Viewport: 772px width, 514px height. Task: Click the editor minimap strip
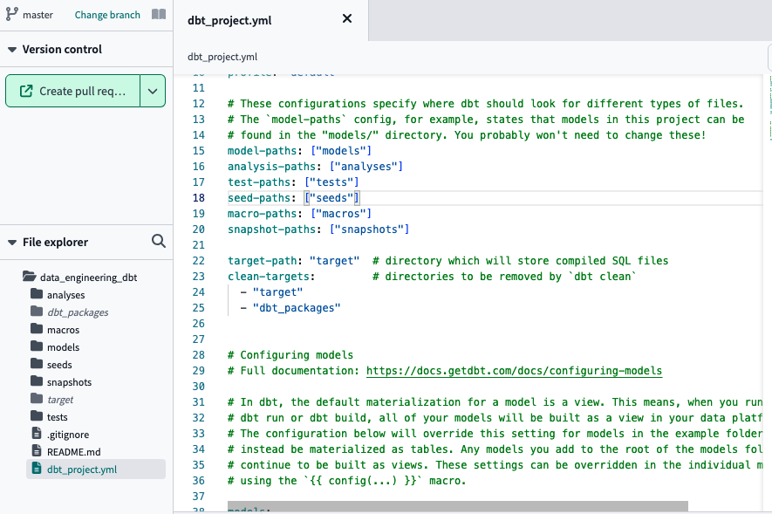(x=769, y=108)
